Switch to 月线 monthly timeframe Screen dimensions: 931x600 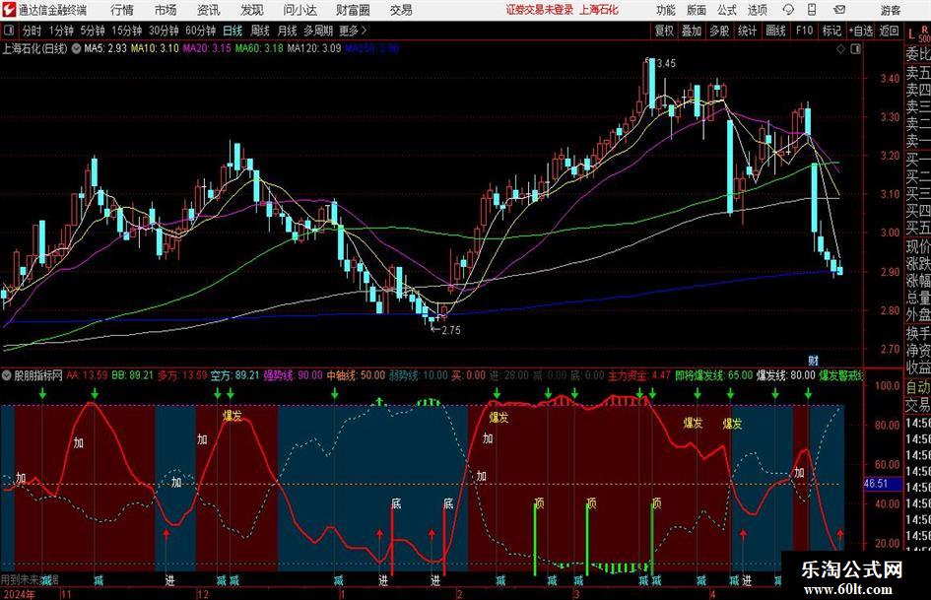(x=288, y=31)
